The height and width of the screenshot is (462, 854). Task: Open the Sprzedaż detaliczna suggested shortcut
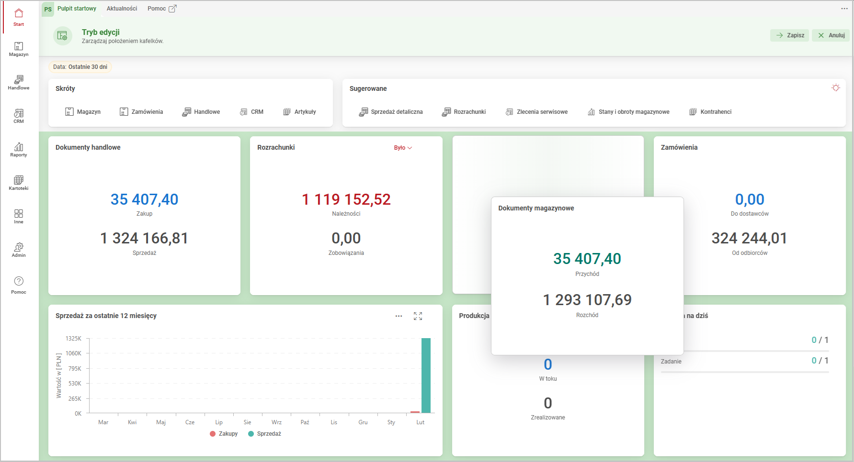tap(391, 112)
